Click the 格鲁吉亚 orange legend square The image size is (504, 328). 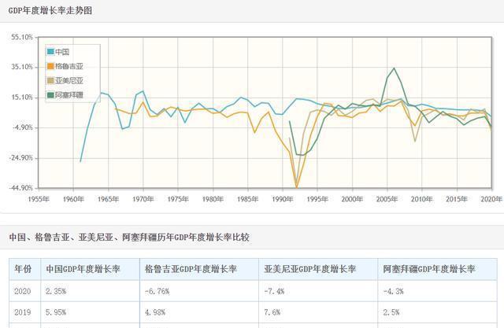click(x=50, y=66)
